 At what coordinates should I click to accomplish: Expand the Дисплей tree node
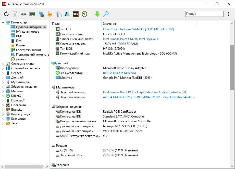click(x=3, y=77)
